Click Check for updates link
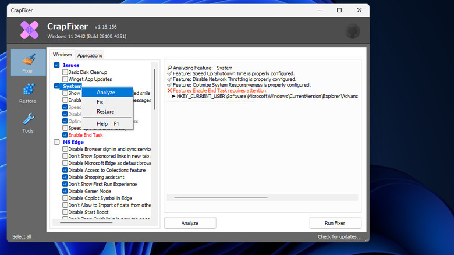Image resolution: width=454 pixels, height=255 pixels. click(x=340, y=237)
